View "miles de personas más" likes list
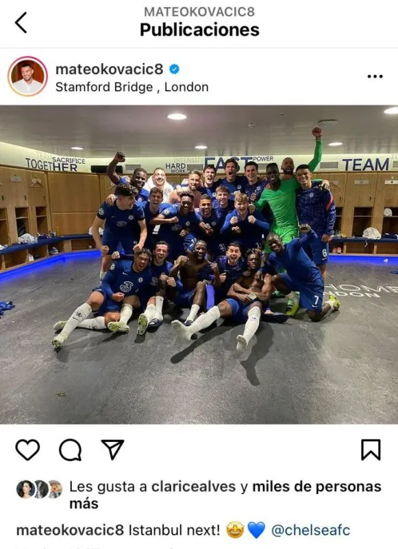Image resolution: width=398 pixels, height=549 pixels. [x=225, y=495]
